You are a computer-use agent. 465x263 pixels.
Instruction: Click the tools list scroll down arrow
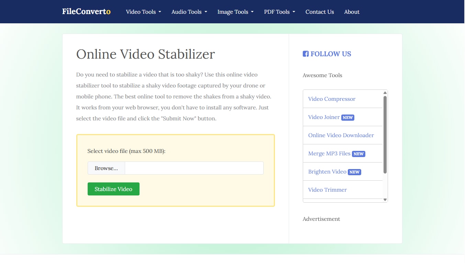point(385,200)
